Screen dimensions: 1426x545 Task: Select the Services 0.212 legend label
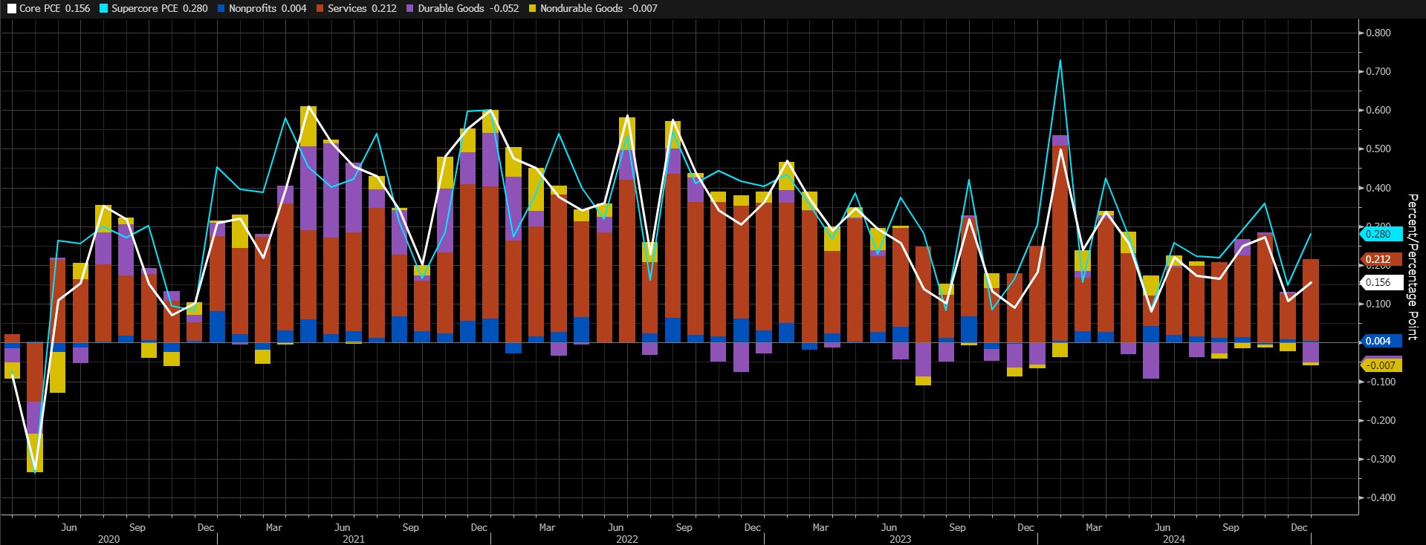pos(362,9)
